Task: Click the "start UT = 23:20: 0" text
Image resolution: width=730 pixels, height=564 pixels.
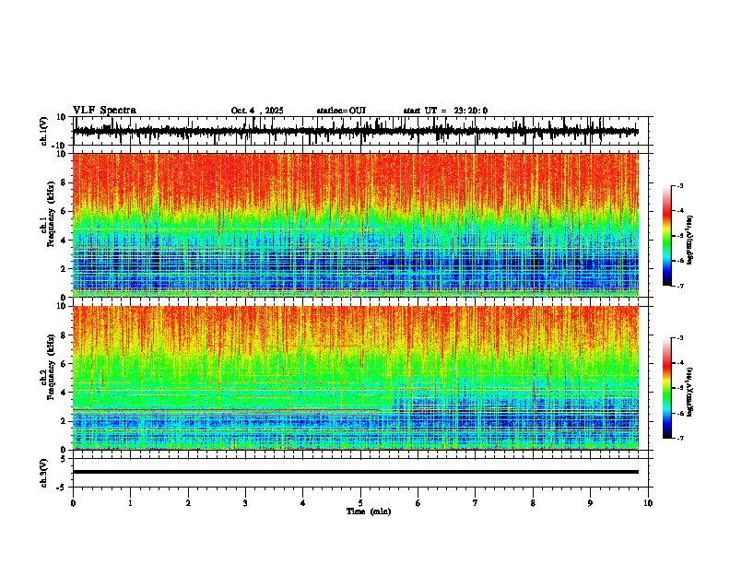Action: (445, 111)
